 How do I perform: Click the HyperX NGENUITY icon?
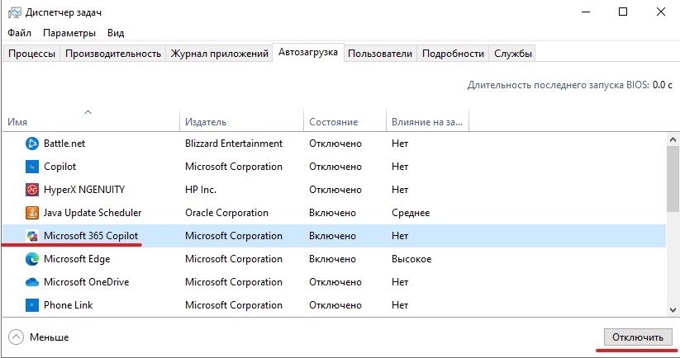tap(32, 190)
